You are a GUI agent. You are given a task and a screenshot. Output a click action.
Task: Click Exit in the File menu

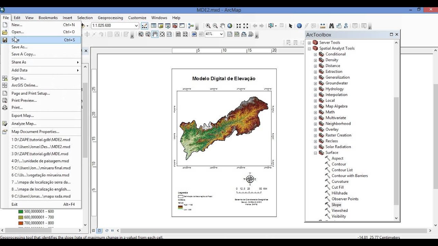(41, 204)
